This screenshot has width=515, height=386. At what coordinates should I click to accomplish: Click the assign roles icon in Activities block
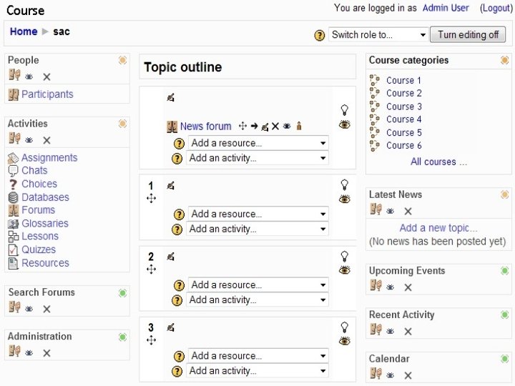14,139
